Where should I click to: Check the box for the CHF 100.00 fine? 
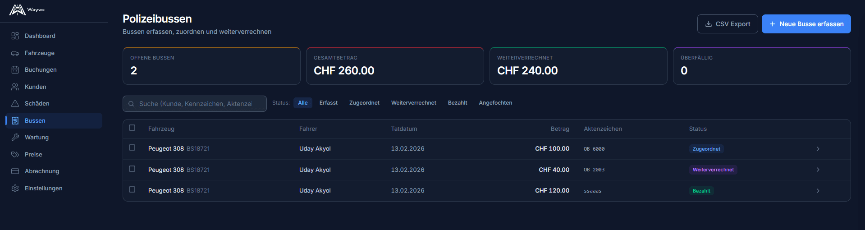coord(132,147)
